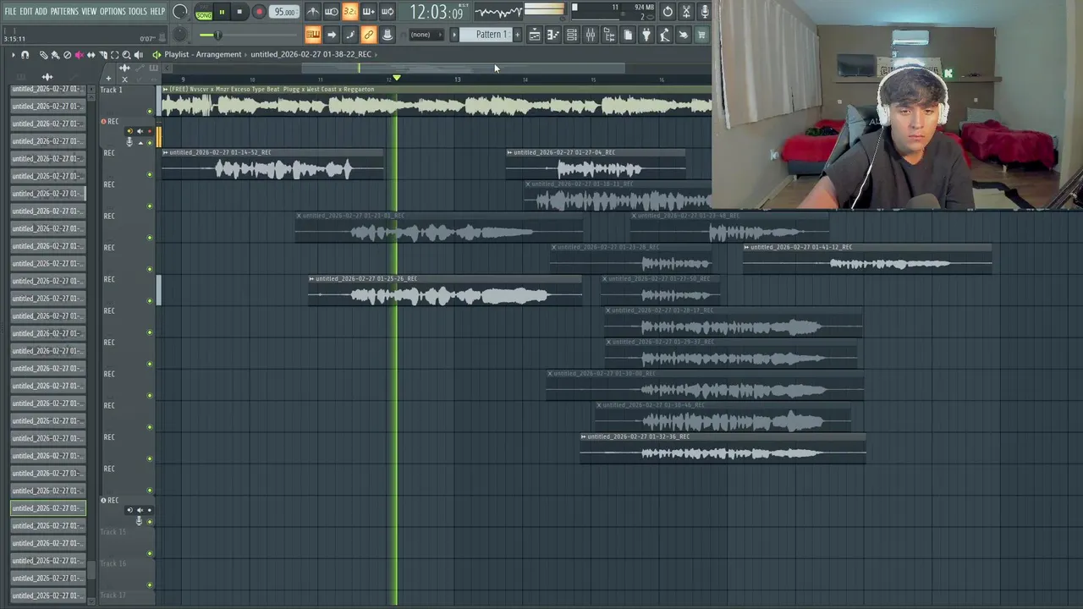Toggle the playlist snap magnet

point(25,55)
